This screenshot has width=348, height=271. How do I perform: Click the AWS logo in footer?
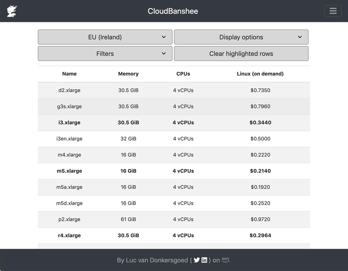pyautogui.click(x=225, y=259)
